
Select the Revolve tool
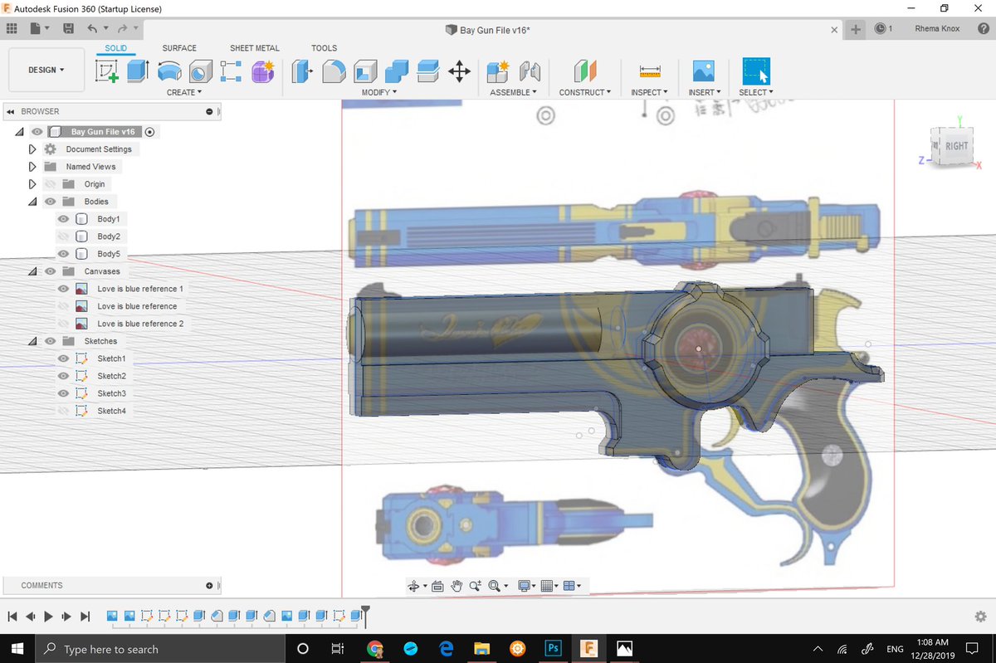pyautogui.click(x=169, y=71)
